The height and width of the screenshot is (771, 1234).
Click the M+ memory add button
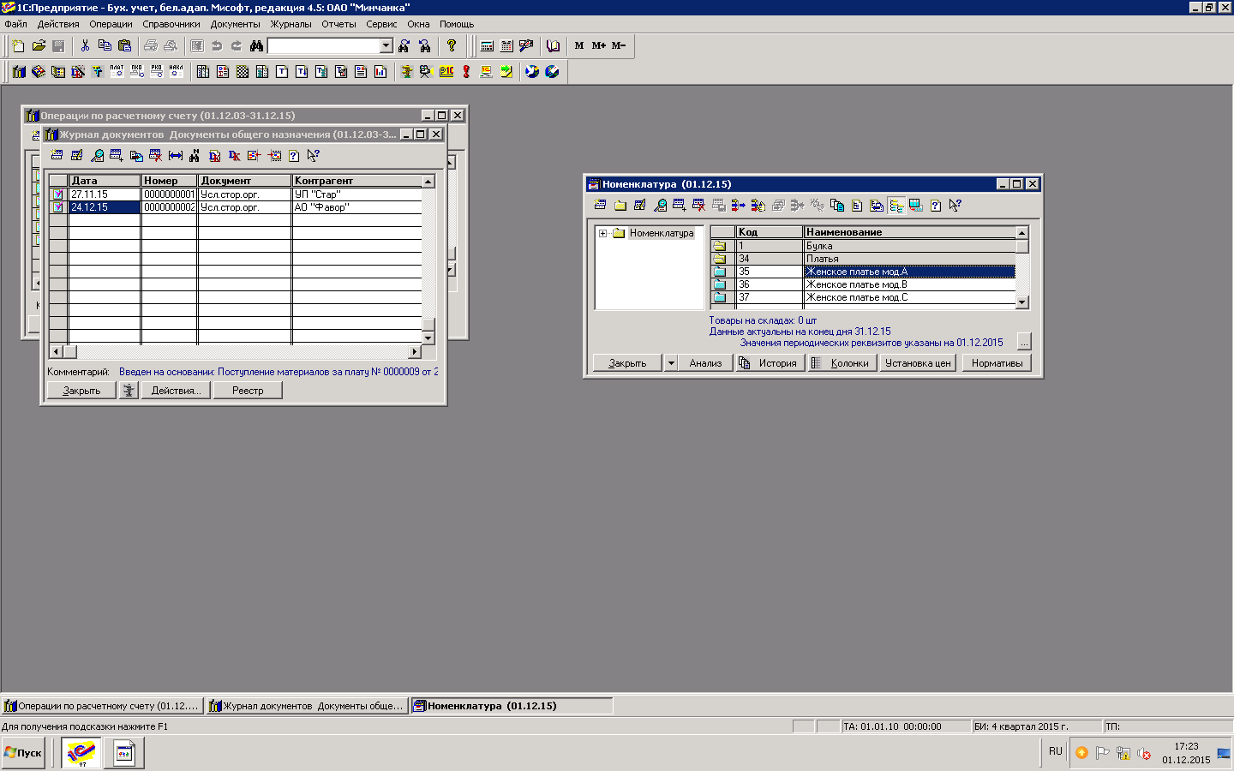click(x=599, y=45)
